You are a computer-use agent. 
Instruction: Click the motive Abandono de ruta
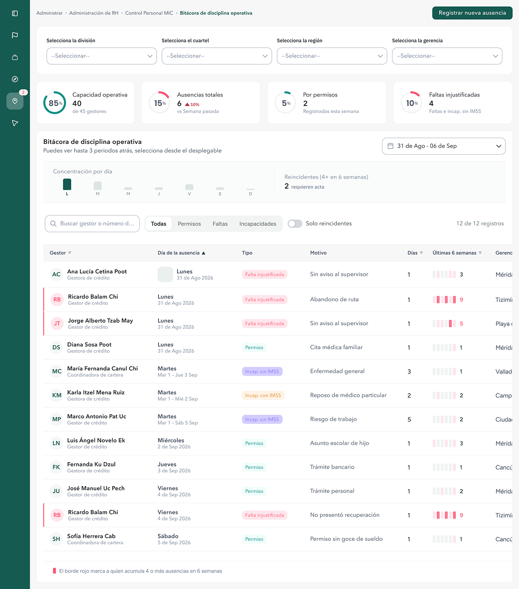[x=334, y=299]
